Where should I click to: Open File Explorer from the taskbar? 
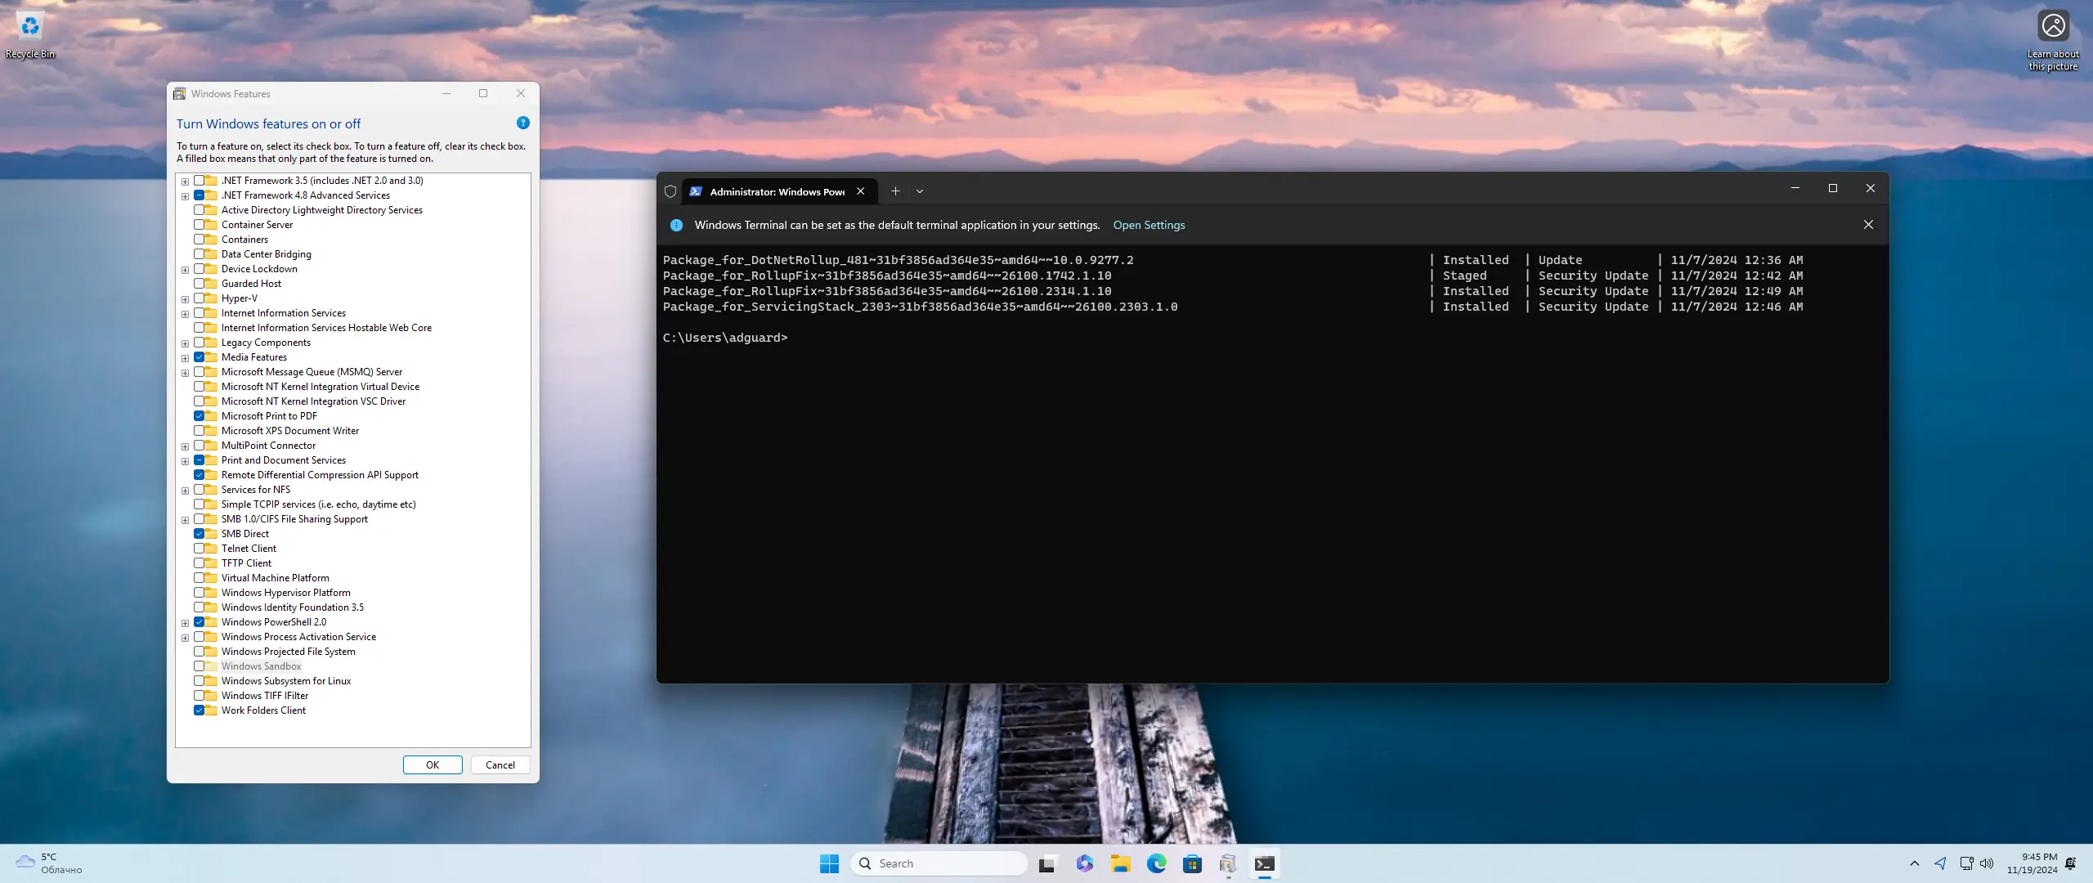1120,864
